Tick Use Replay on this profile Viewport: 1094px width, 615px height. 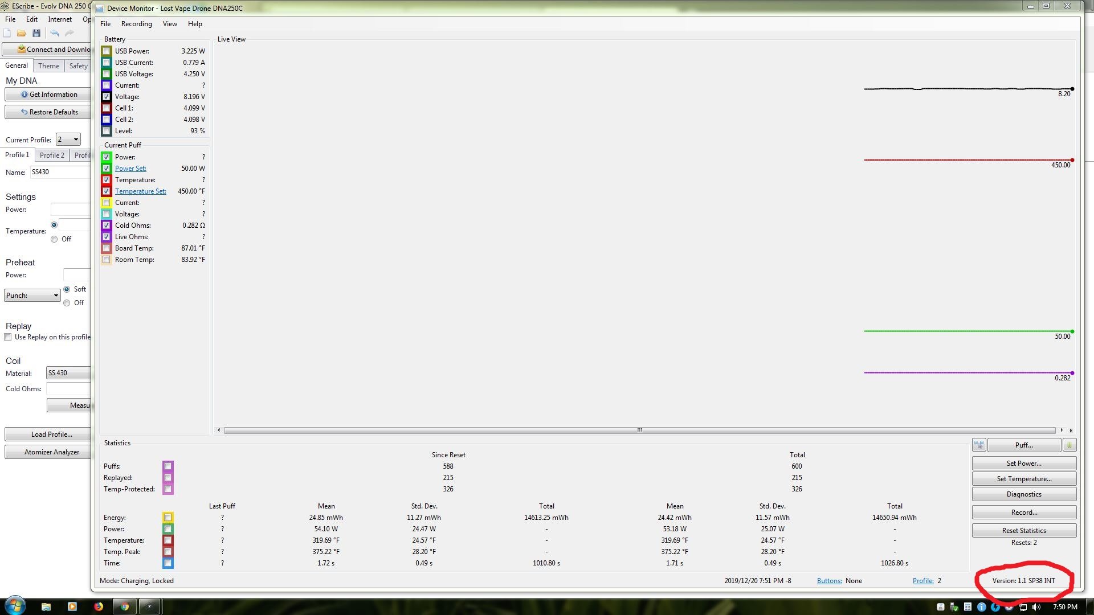[x=8, y=337]
